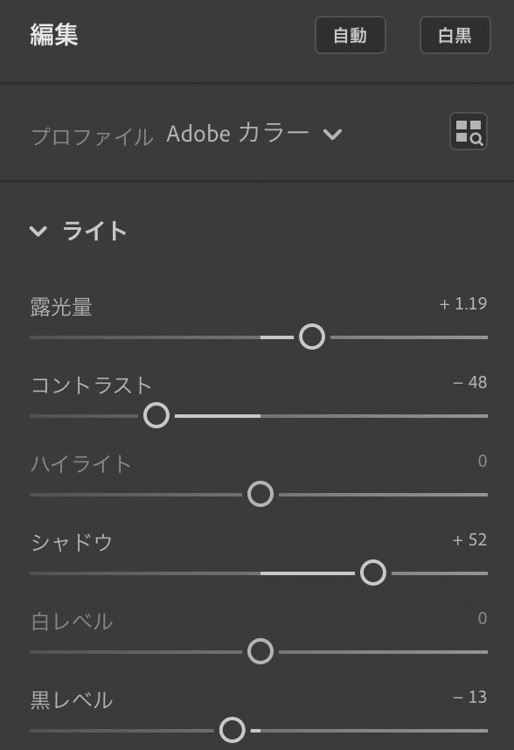Click the dropdown chevron next to プロファイル
This screenshot has width=514, height=750.
coord(333,135)
